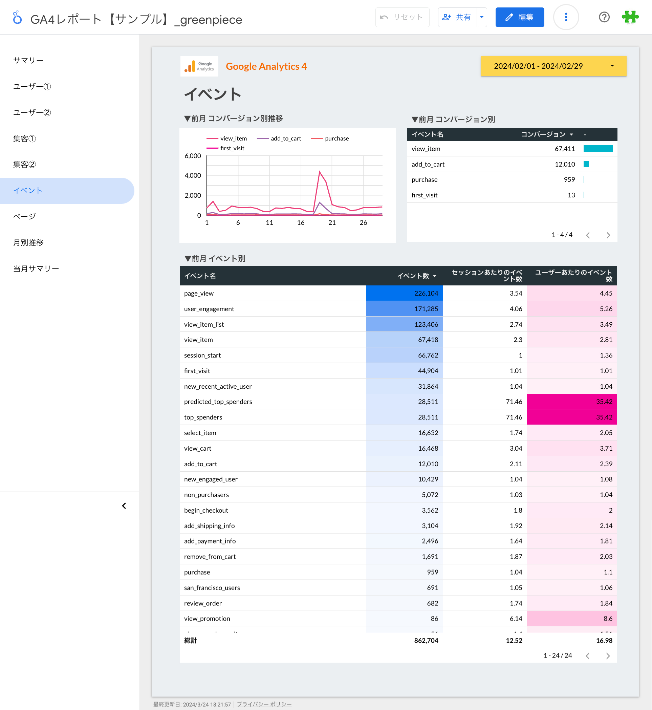Open the three-dot more options menu
The width and height of the screenshot is (652, 710).
pos(566,17)
